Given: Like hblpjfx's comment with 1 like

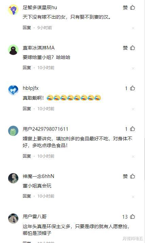Looking at the screenshot, I should pos(132,88).
